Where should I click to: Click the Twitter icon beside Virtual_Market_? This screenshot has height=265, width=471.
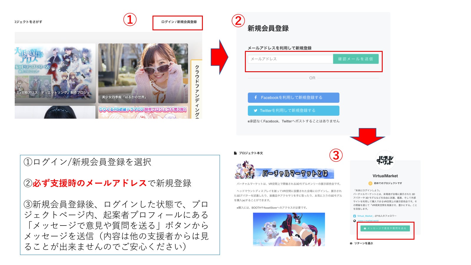(355, 216)
